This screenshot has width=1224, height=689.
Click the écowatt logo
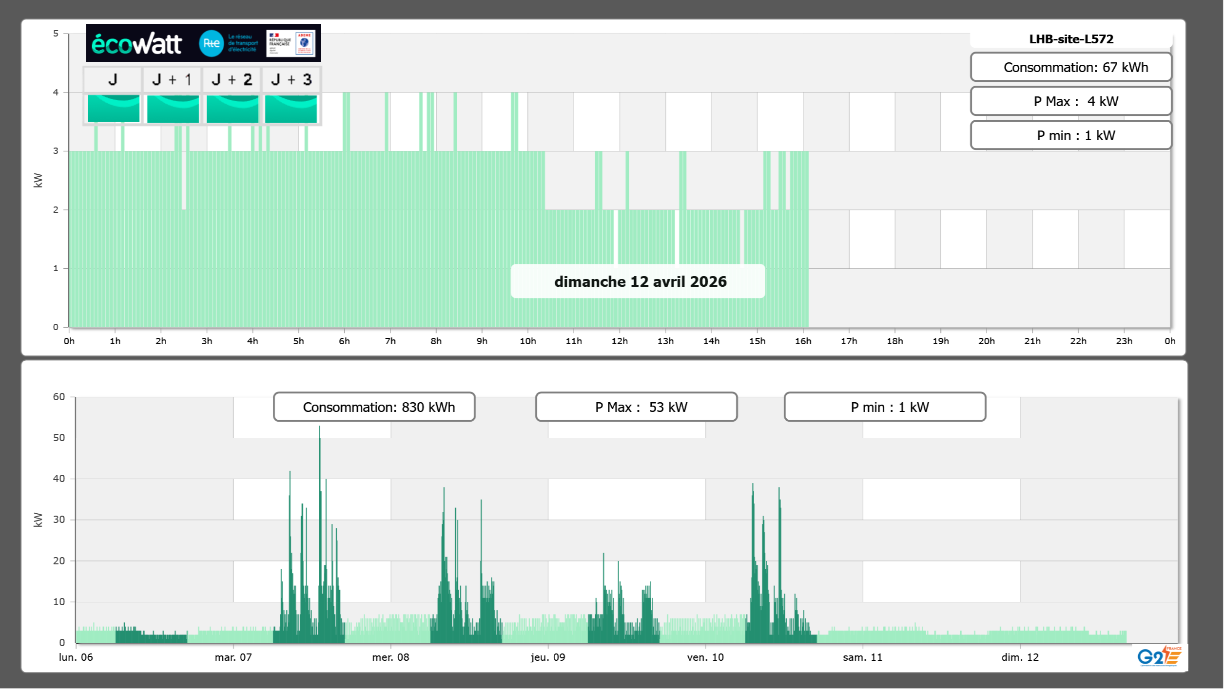point(136,44)
